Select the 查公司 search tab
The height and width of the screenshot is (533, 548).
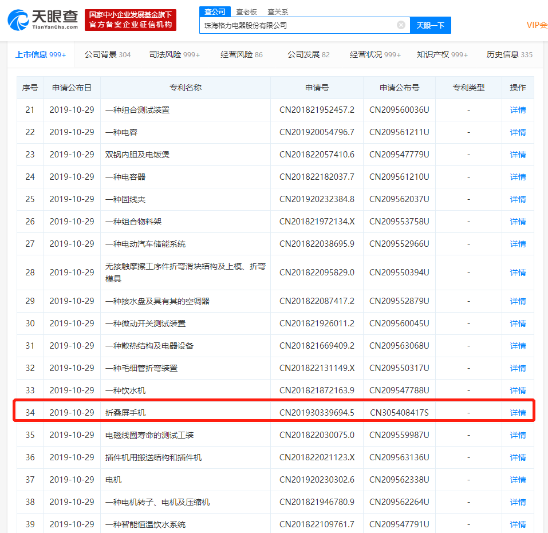pos(215,11)
